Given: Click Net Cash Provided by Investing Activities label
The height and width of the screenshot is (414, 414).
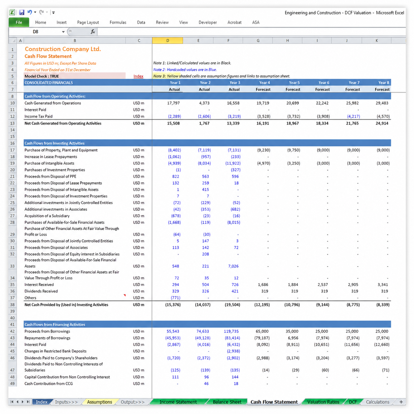Looking at the screenshot, I should (66, 305).
